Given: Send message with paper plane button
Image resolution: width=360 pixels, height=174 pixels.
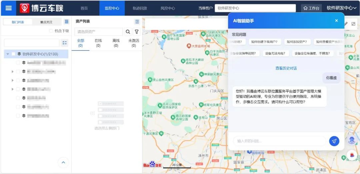Looking at the screenshot, I should [334, 141].
